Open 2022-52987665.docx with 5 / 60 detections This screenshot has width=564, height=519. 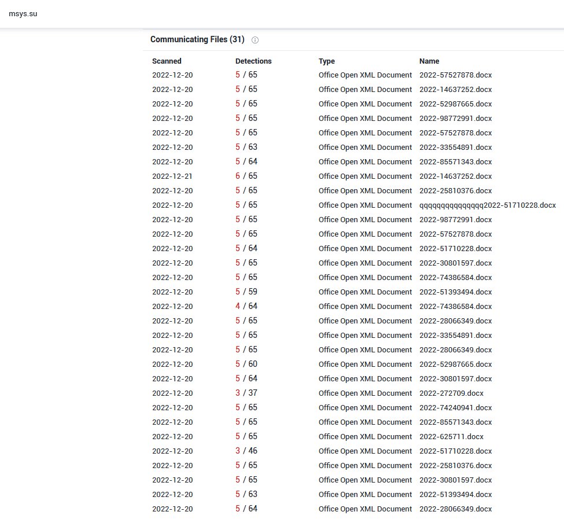pos(455,365)
